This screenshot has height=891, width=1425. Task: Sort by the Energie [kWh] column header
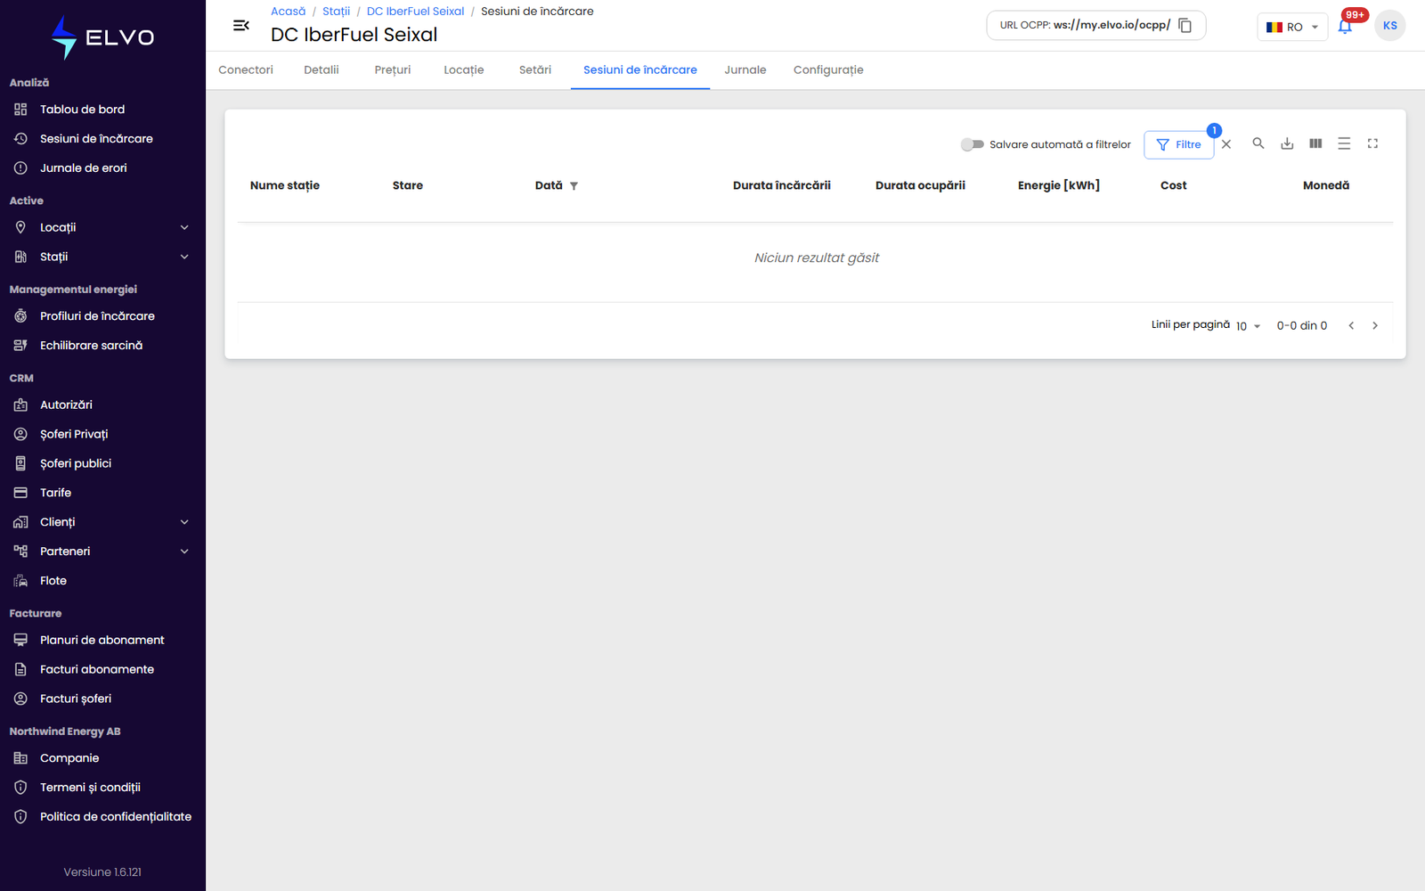1059,185
